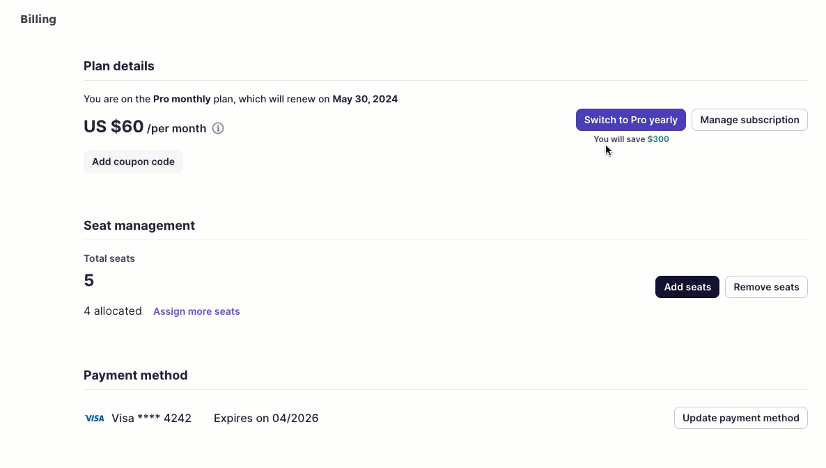Click the Expires on 04/2026 text
The width and height of the screenshot is (826, 468).
266,419
